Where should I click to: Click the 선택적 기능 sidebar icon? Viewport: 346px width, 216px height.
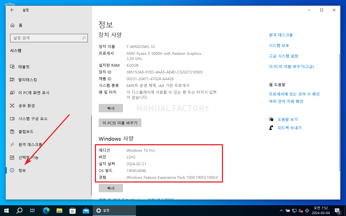pos(12,157)
